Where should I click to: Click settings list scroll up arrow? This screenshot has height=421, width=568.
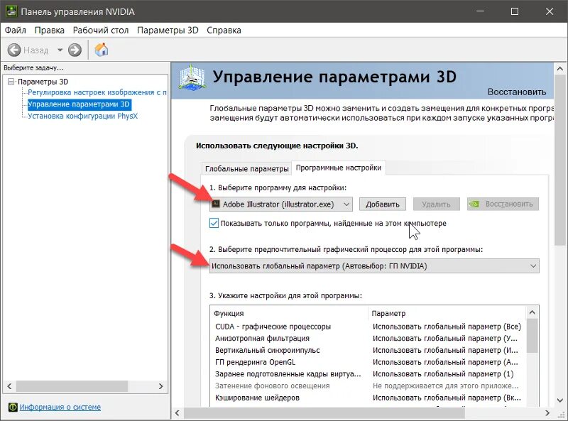532,312
